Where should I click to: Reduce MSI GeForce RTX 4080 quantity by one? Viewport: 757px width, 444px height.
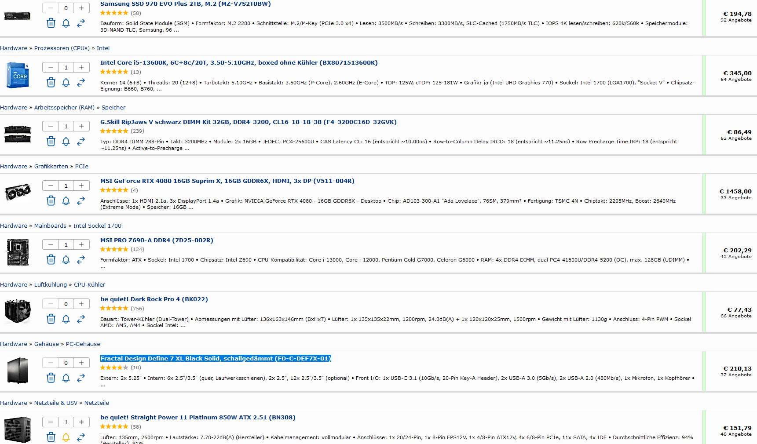pos(51,186)
